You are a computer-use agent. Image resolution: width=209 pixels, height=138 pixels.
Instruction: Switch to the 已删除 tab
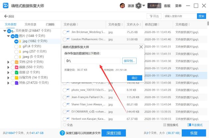tap(50, 25)
